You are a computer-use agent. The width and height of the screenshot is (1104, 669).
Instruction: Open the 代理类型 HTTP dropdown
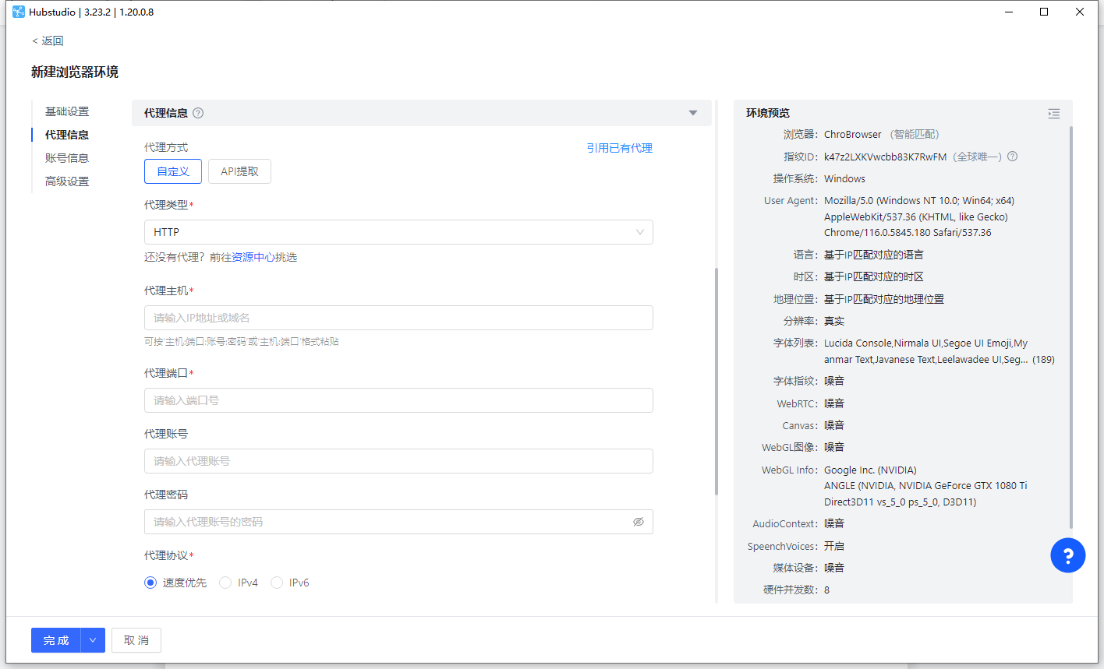pyautogui.click(x=398, y=232)
